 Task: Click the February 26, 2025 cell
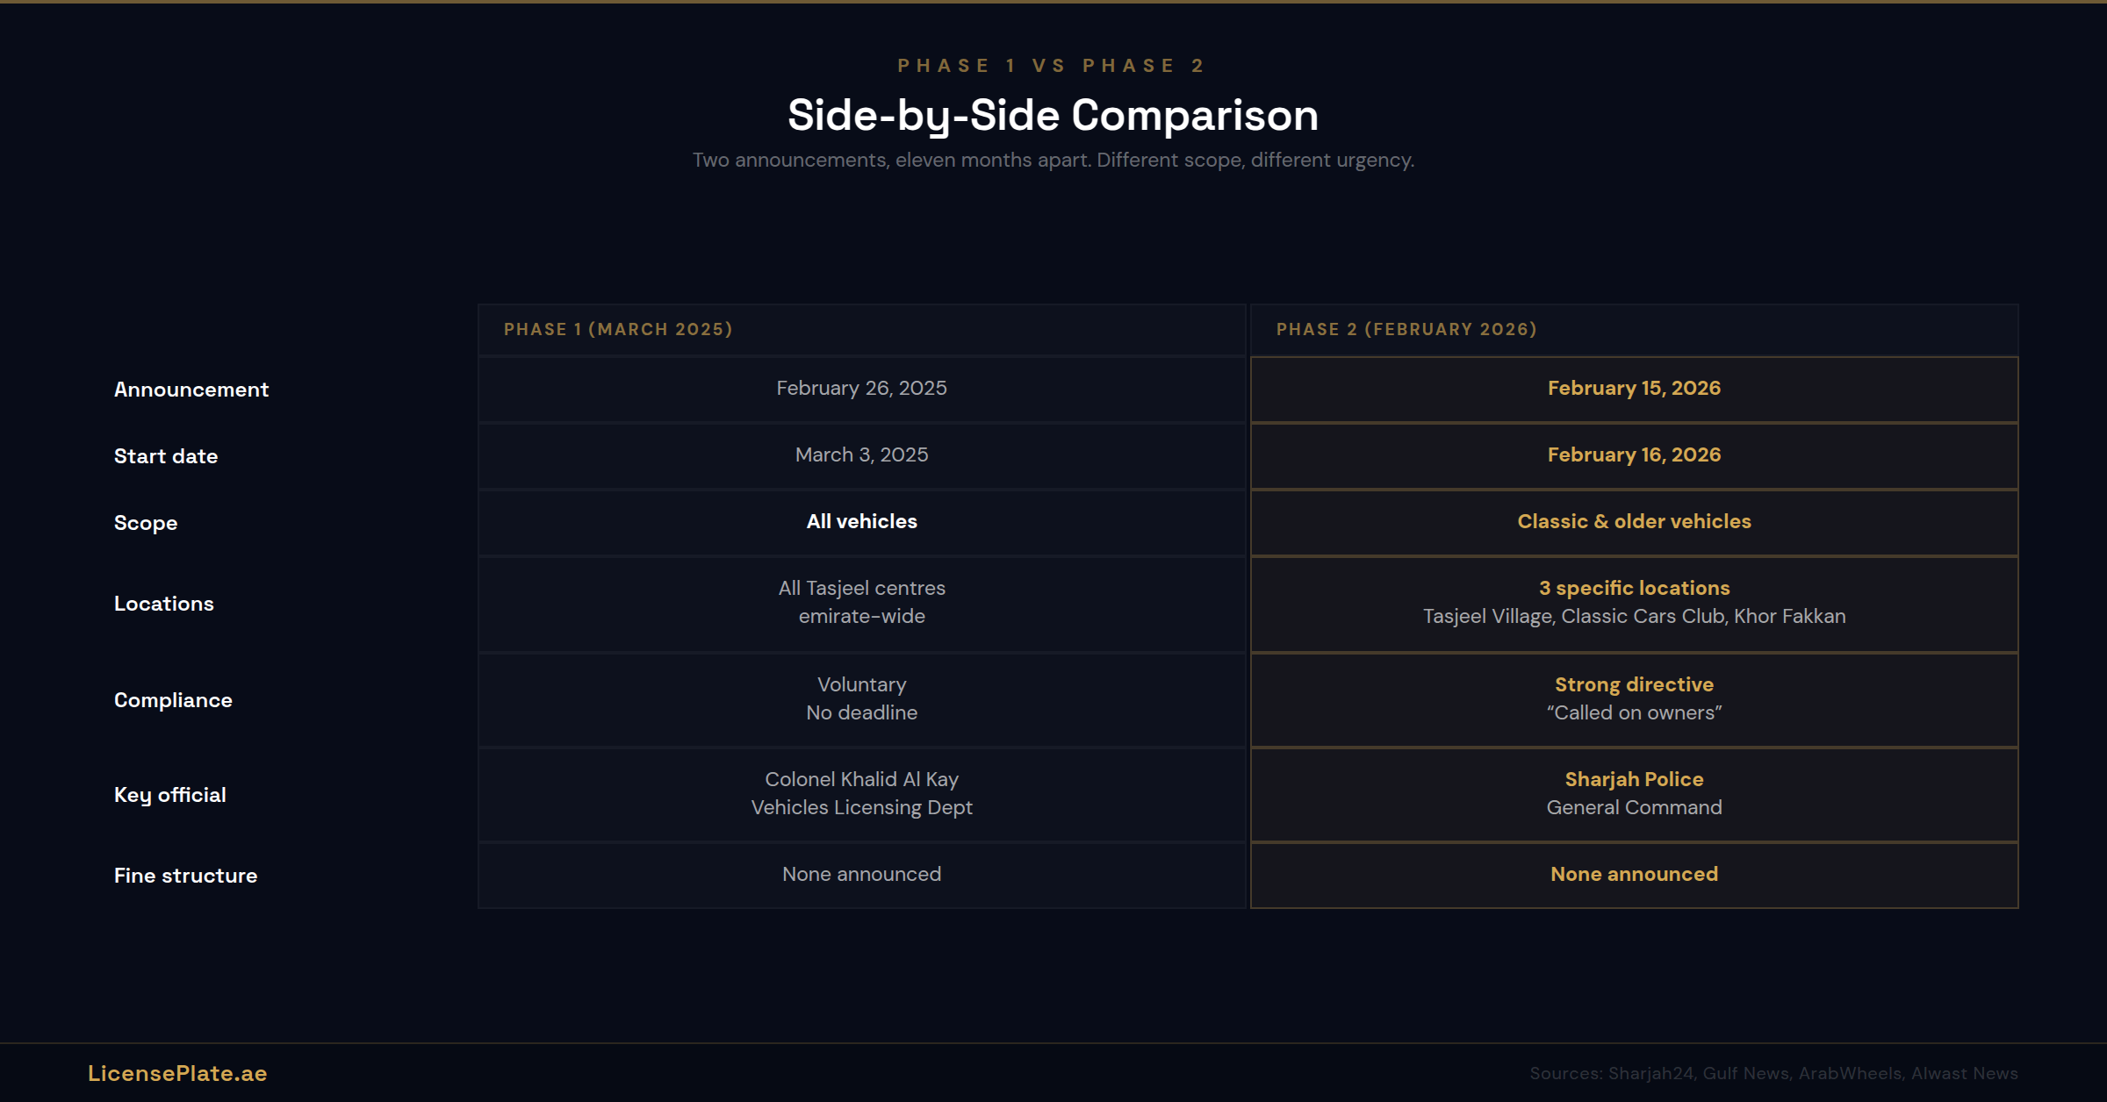(861, 388)
